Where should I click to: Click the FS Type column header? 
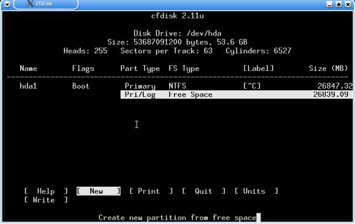point(184,69)
